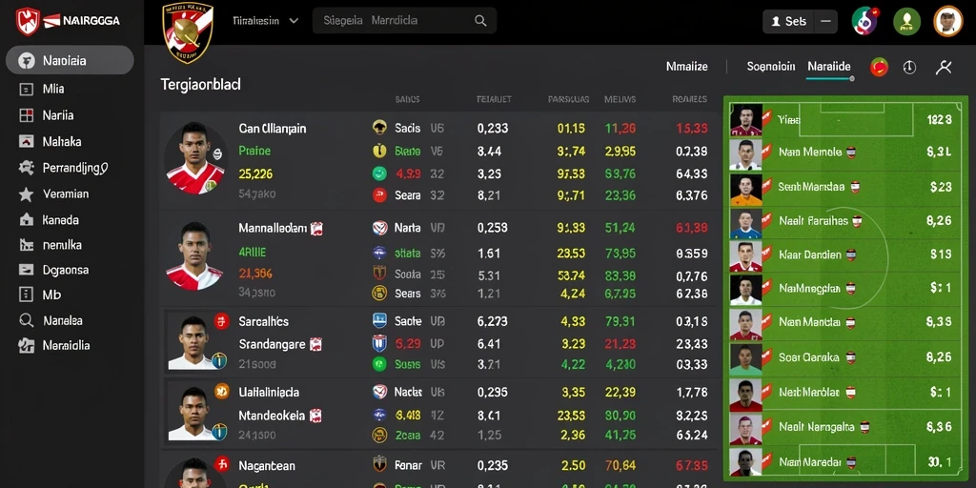Collapse the Sets panel minus control
The width and height of the screenshot is (976, 488).
pyautogui.click(x=825, y=21)
